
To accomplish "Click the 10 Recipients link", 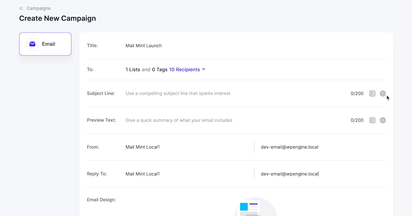I will point(184,70).
